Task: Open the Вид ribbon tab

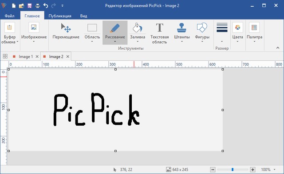Action: 84,16
